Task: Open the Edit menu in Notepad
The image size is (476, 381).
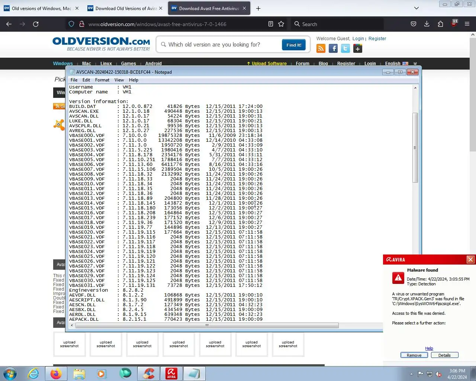Action: (86, 80)
